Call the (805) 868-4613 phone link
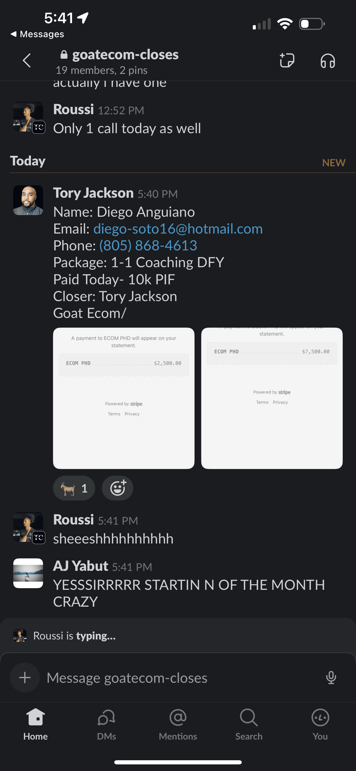Viewport: 356px width, 771px height. coord(148,245)
